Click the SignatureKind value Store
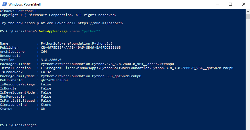Screen dimensions: 250x130 pyautogui.click(x=46, y=105)
